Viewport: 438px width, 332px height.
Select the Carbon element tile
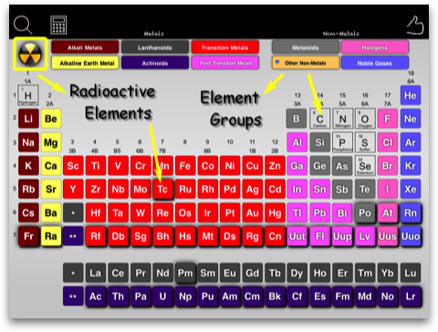(x=319, y=119)
